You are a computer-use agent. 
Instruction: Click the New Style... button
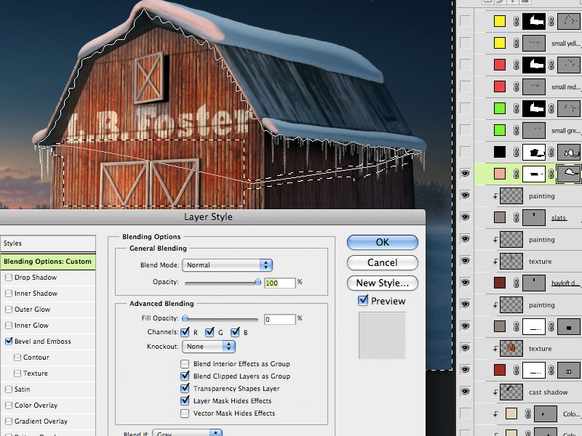point(383,283)
